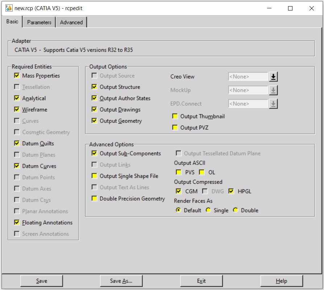Toggle Wireframe checkbox
The image size is (324, 290).
coord(17,110)
